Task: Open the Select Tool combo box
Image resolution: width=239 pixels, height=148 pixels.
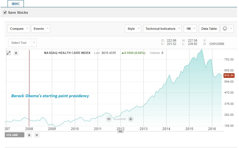Action: 22,43
